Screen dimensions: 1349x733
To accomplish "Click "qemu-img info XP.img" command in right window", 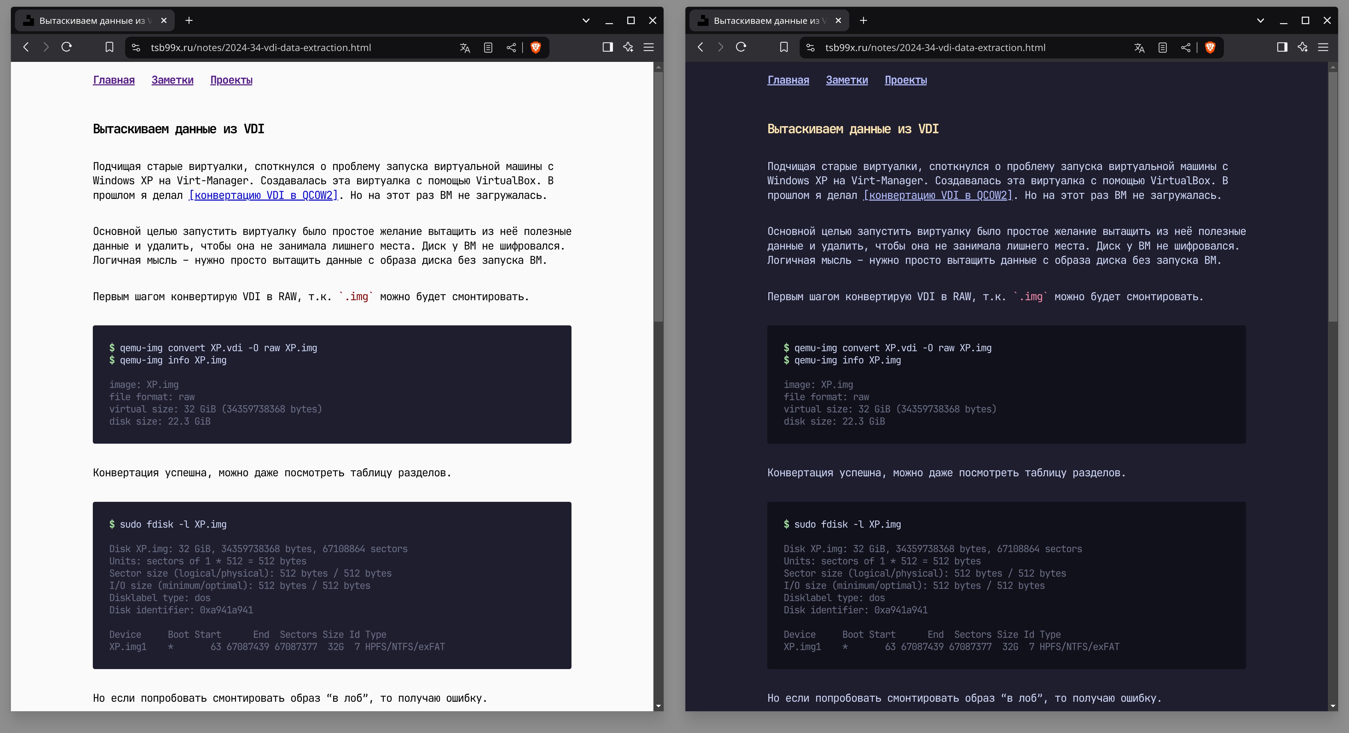I will click(848, 360).
